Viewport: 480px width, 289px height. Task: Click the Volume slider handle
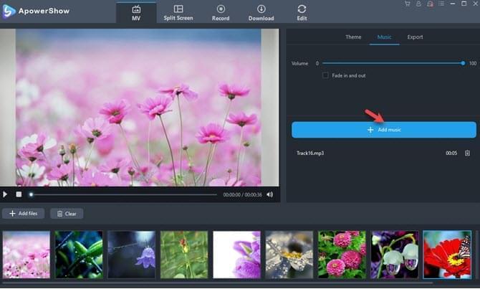point(464,63)
